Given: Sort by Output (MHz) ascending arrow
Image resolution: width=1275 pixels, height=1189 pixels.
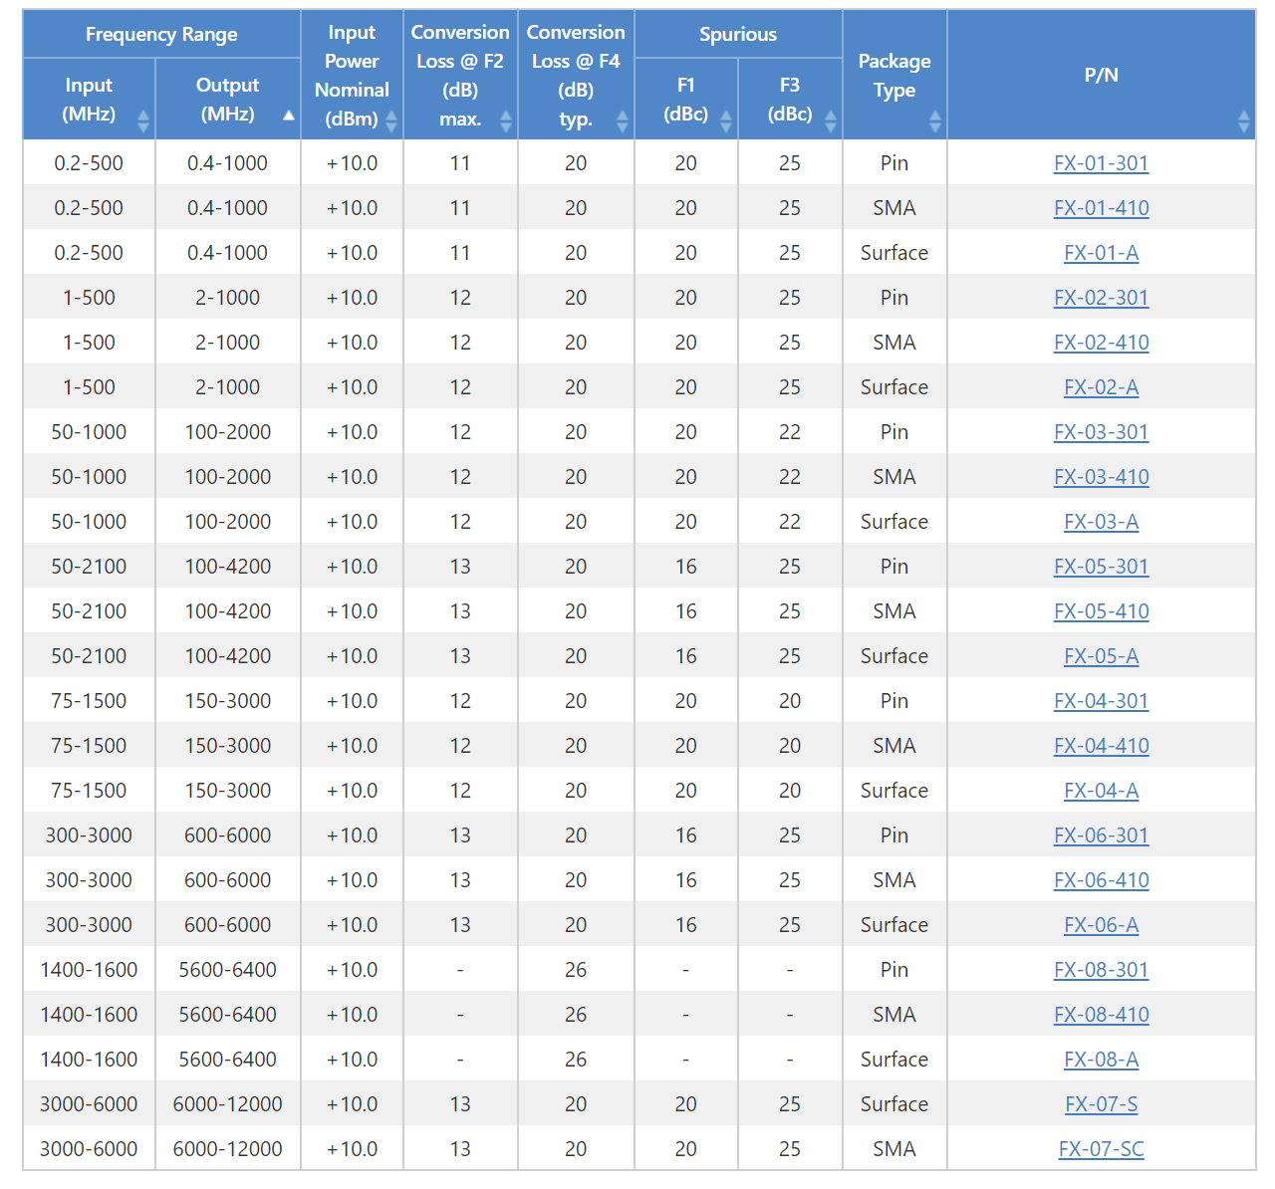Looking at the screenshot, I should tap(289, 116).
